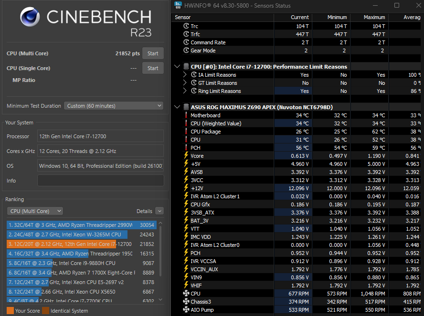Click the lightning bolt icon beside Vcore
The image size is (424, 316).
[186, 155]
